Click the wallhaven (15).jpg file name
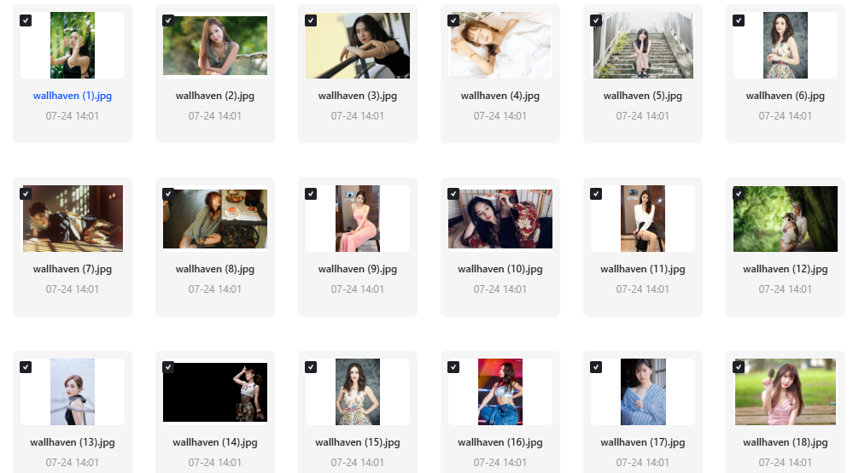The width and height of the screenshot is (853, 473). point(358,442)
